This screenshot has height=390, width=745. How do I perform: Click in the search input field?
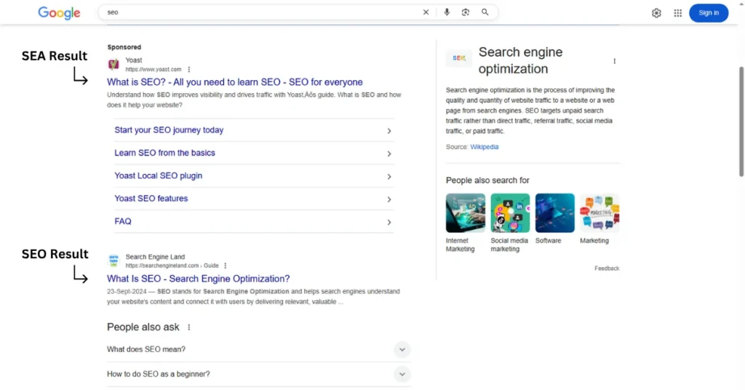[x=255, y=12]
